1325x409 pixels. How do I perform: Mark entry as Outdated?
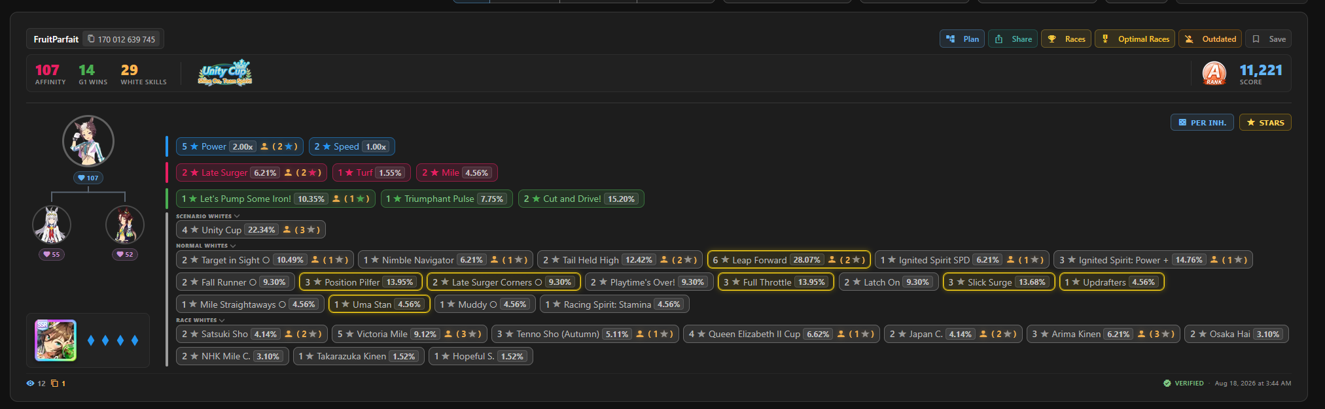1210,39
